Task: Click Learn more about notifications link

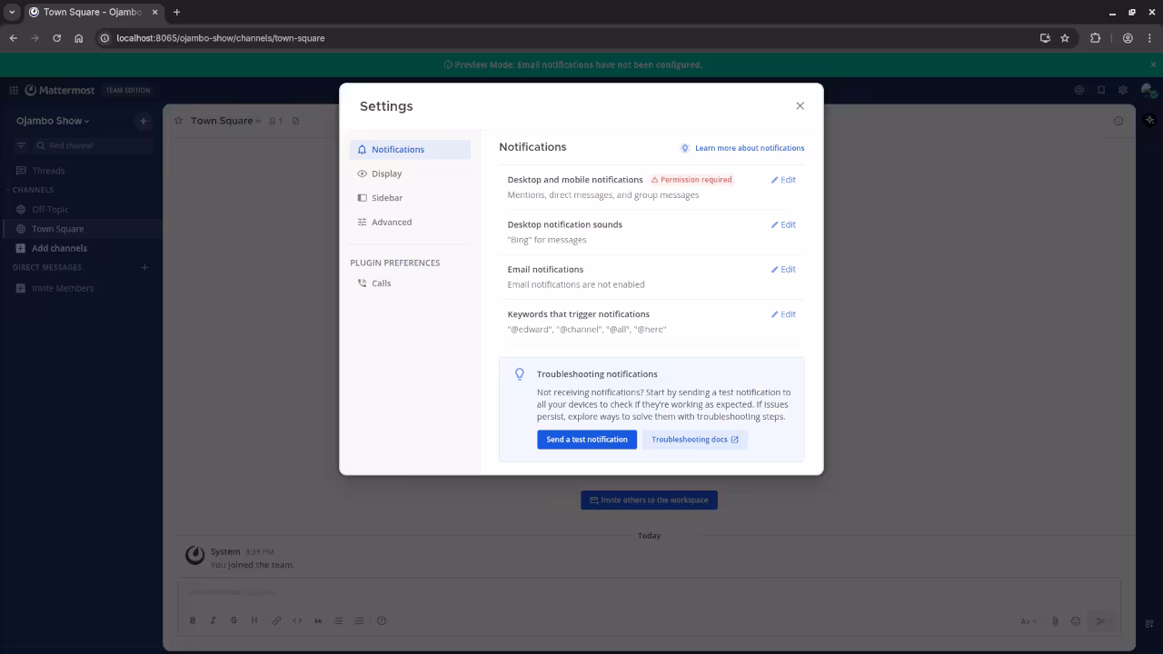Action: [x=749, y=148]
